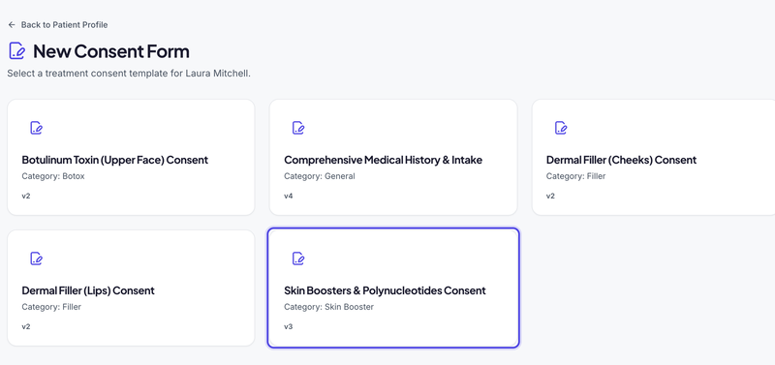Click the Comprehensive Medical History card's form icon

[298, 128]
